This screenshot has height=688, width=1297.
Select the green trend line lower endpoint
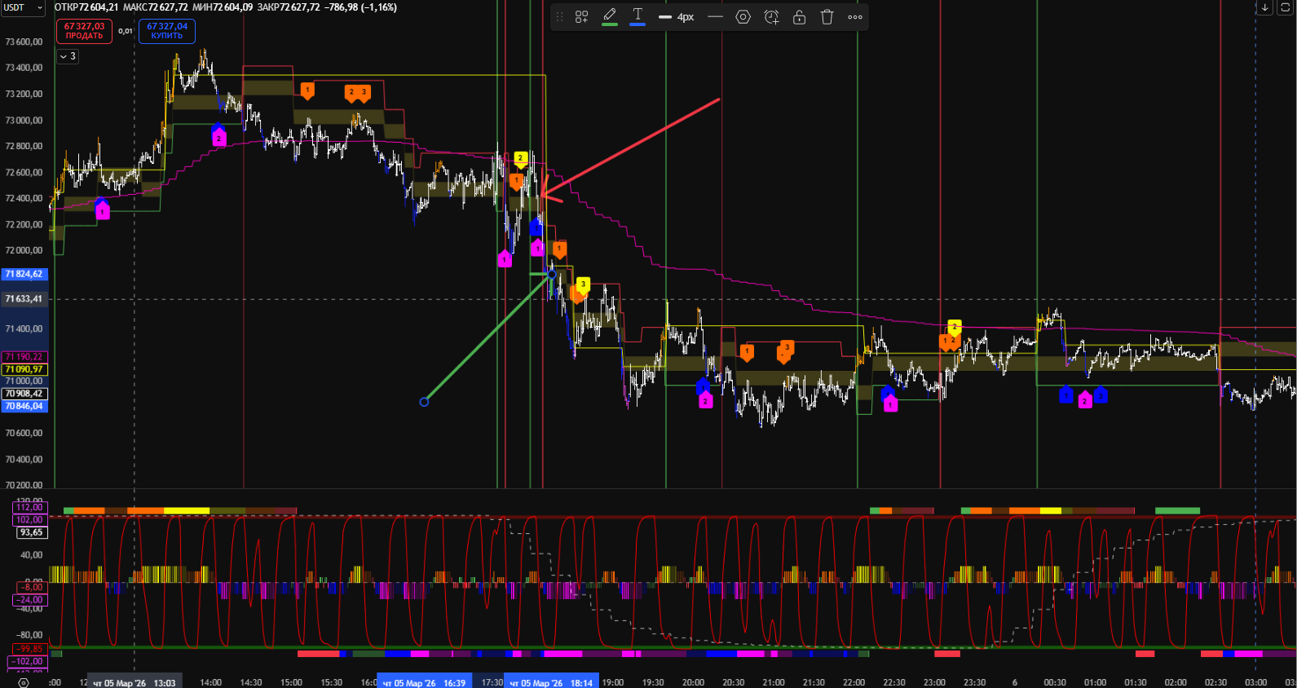tap(424, 402)
